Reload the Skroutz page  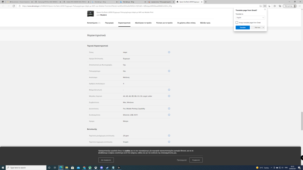coord(14,6)
